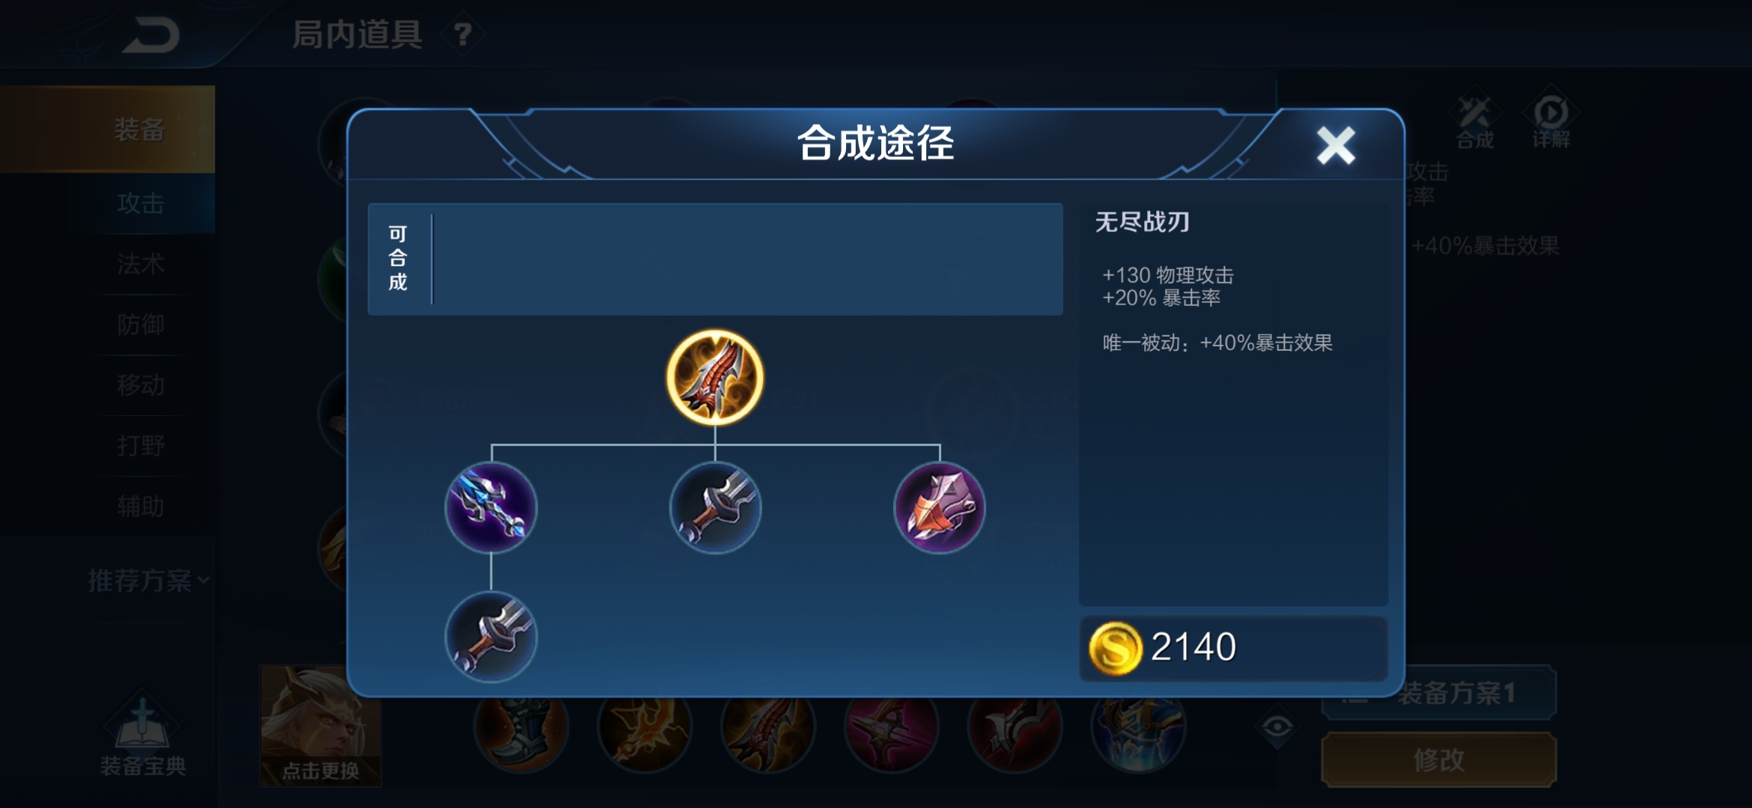Select the middle dagger component icon
Image resolution: width=1752 pixels, height=808 pixels.
pos(715,508)
